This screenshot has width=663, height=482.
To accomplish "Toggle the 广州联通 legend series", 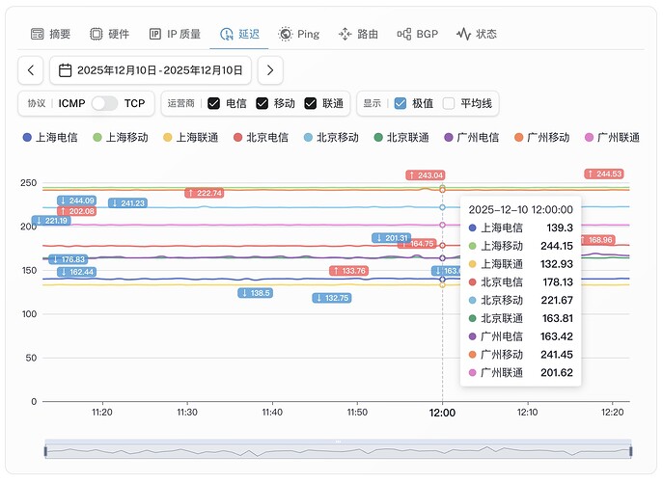I will 612,137.
